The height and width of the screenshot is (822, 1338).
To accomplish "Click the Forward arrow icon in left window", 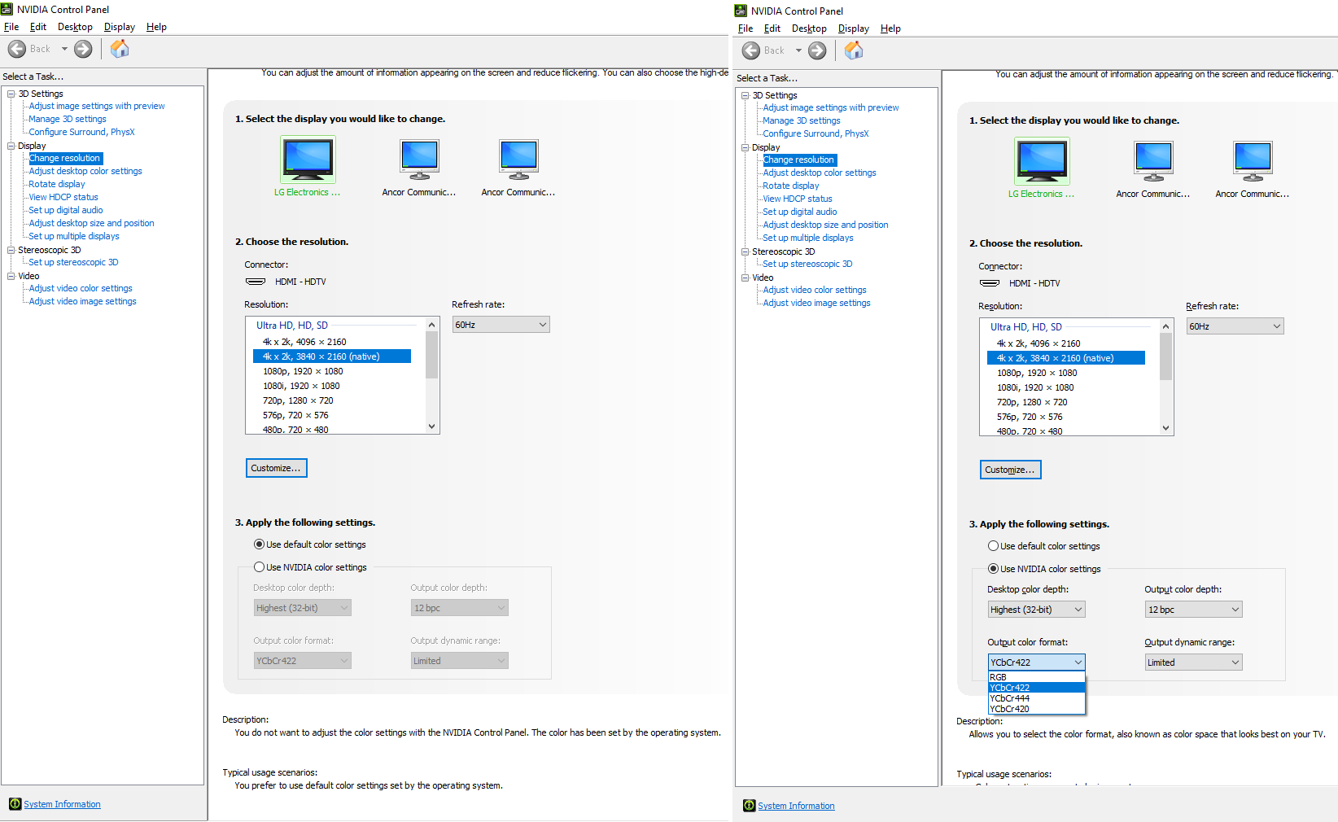I will (x=83, y=49).
